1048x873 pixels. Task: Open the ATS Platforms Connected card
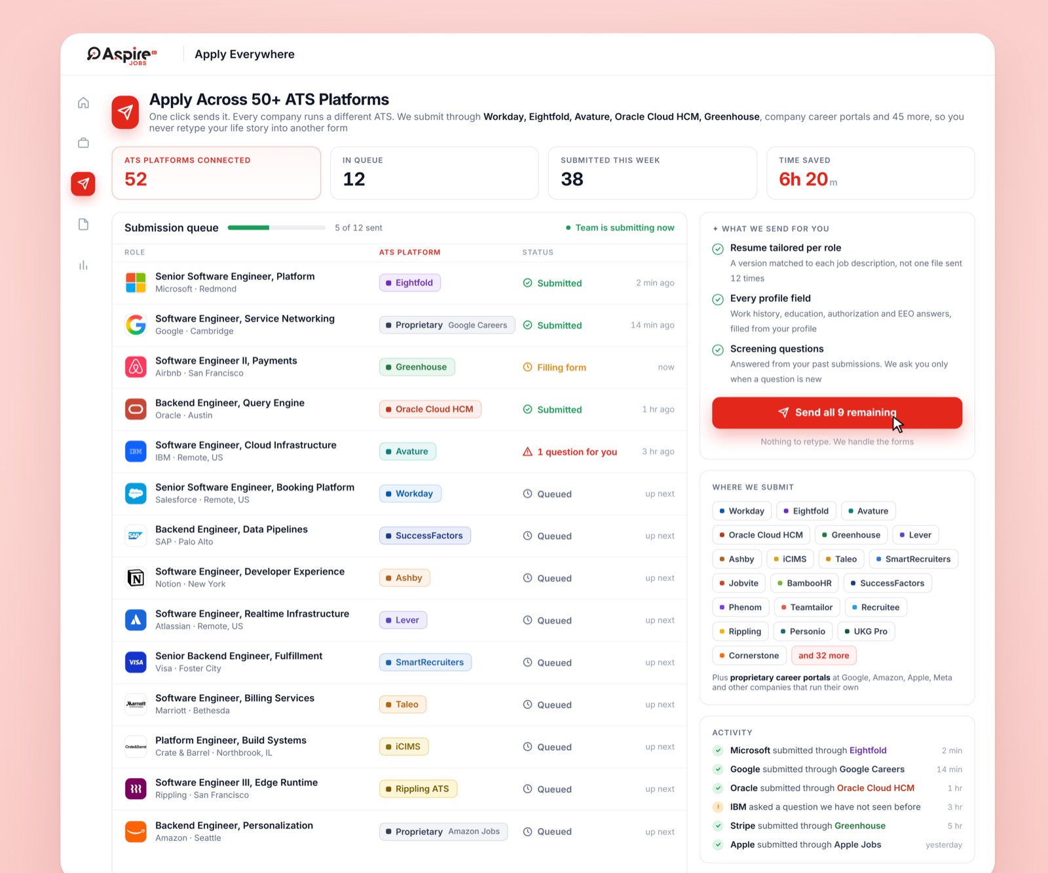pos(216,173)
